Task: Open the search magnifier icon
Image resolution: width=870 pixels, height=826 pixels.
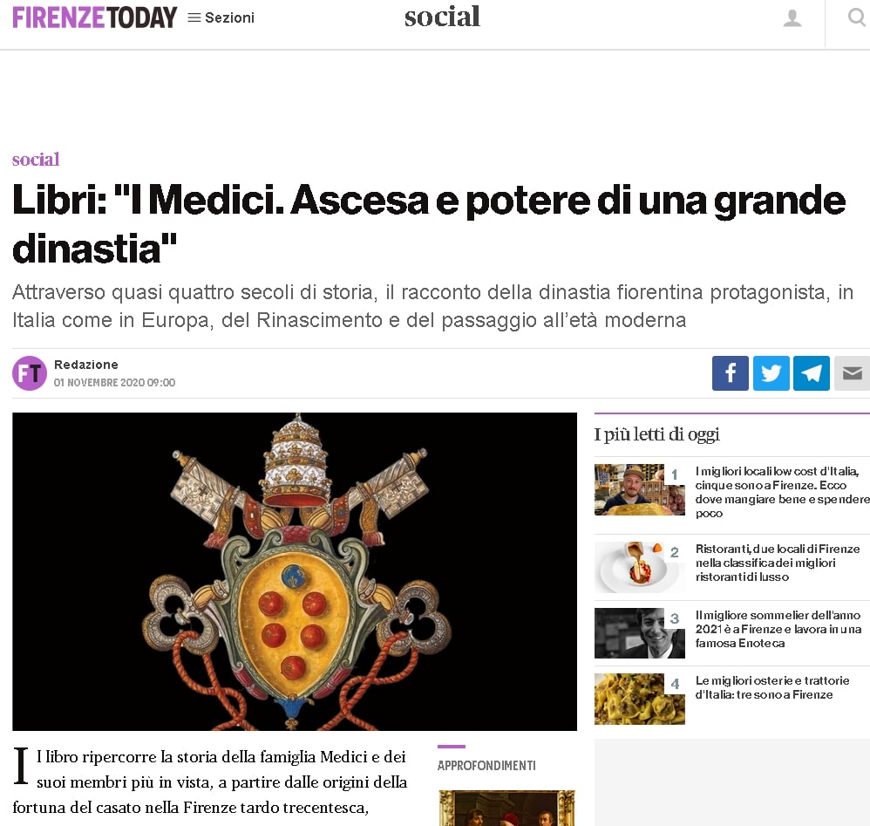Action: coord(856,17)
